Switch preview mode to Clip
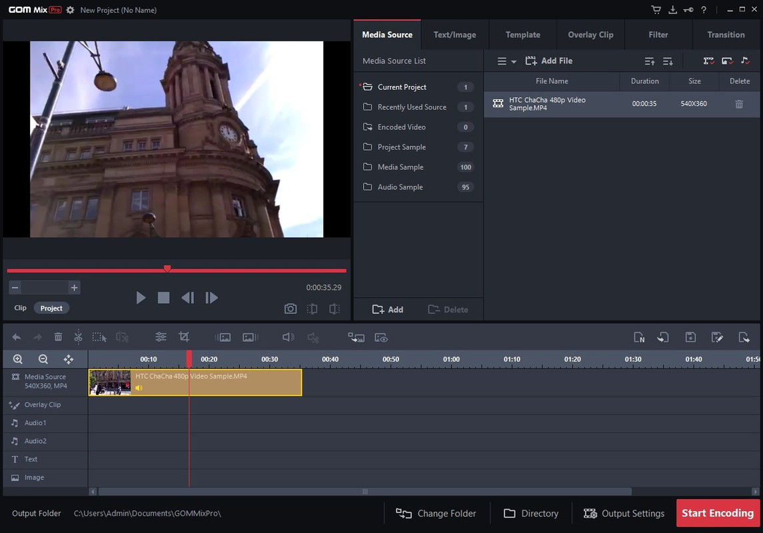Screen dimensions: 763x533 [21, 308]
